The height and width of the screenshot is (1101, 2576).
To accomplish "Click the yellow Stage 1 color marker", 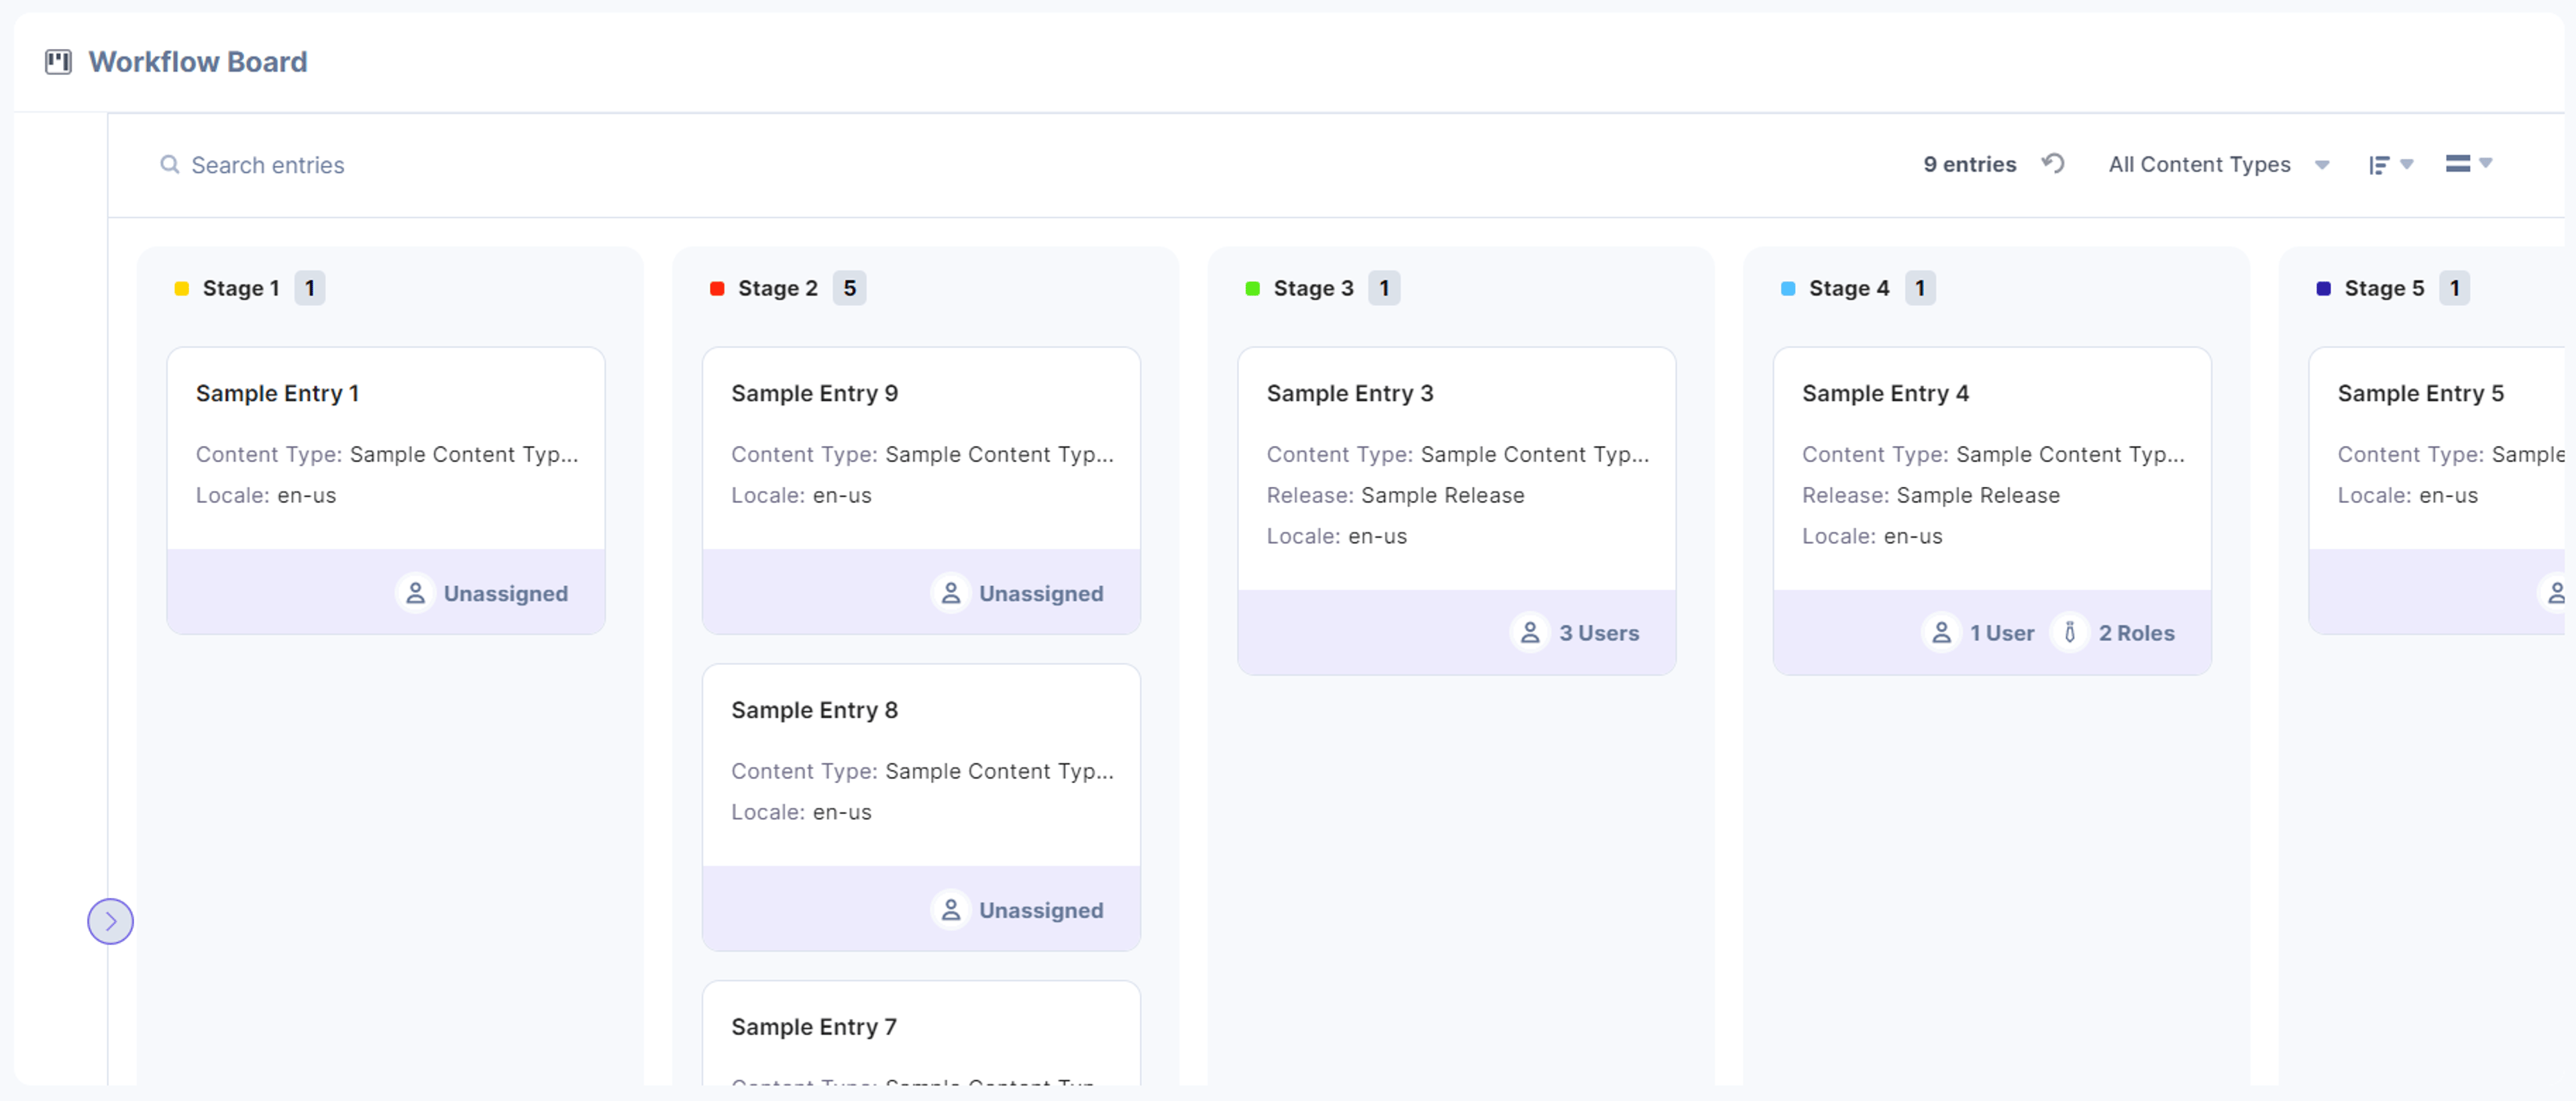I will point(181,288).
